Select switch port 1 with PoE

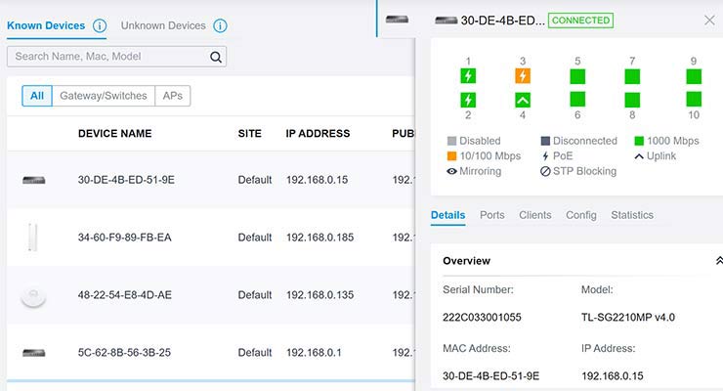(468, 76)
